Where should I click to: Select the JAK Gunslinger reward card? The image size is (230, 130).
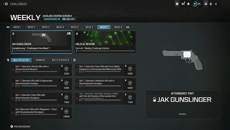41,42
